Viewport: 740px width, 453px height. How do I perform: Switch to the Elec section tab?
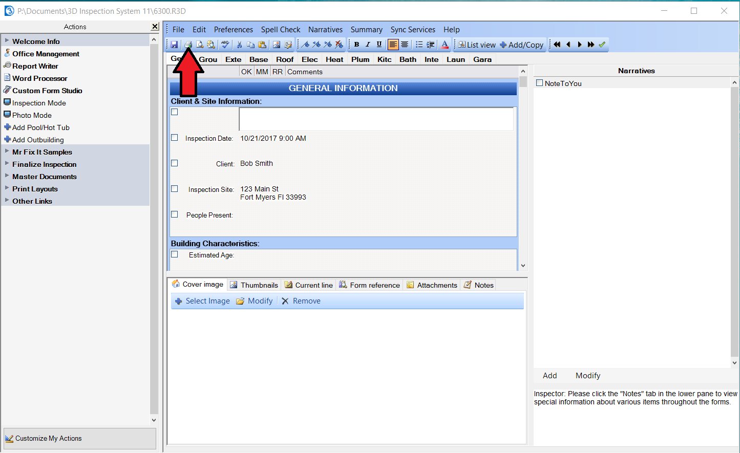[310, 59]
